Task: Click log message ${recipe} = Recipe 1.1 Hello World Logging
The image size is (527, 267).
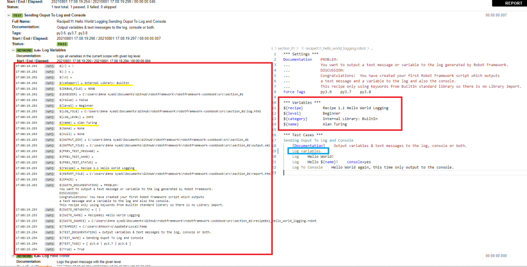Action: (x=97, y=168)
